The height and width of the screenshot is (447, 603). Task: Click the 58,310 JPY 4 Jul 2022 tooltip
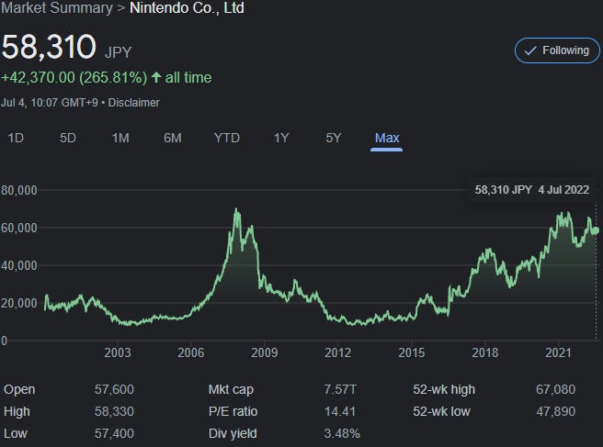(x=532, y=190)
